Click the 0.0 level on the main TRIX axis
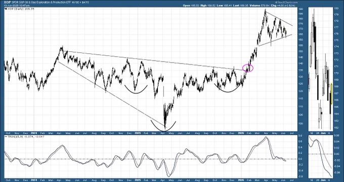344x182 pixels. (300, 159)
